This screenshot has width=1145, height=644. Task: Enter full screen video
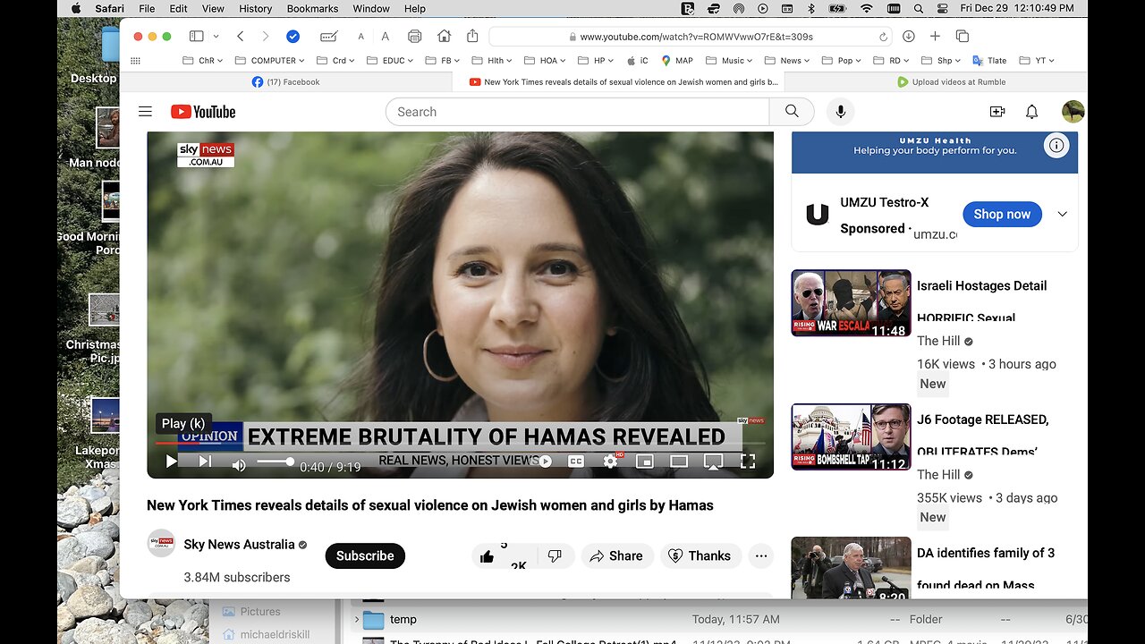point(747,462)
